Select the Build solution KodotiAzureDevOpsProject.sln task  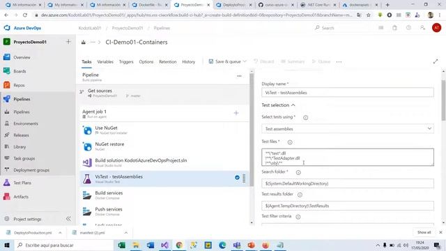point(164,162)
